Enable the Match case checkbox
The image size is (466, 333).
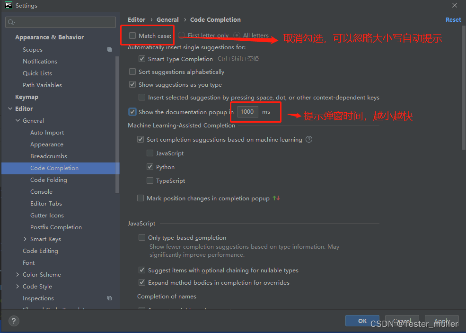click(x=132, y=36)
